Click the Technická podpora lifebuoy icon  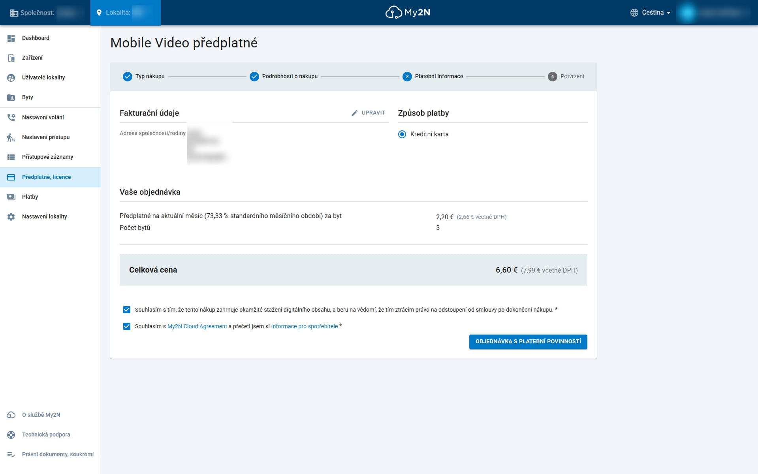click(x=11, y=434)
